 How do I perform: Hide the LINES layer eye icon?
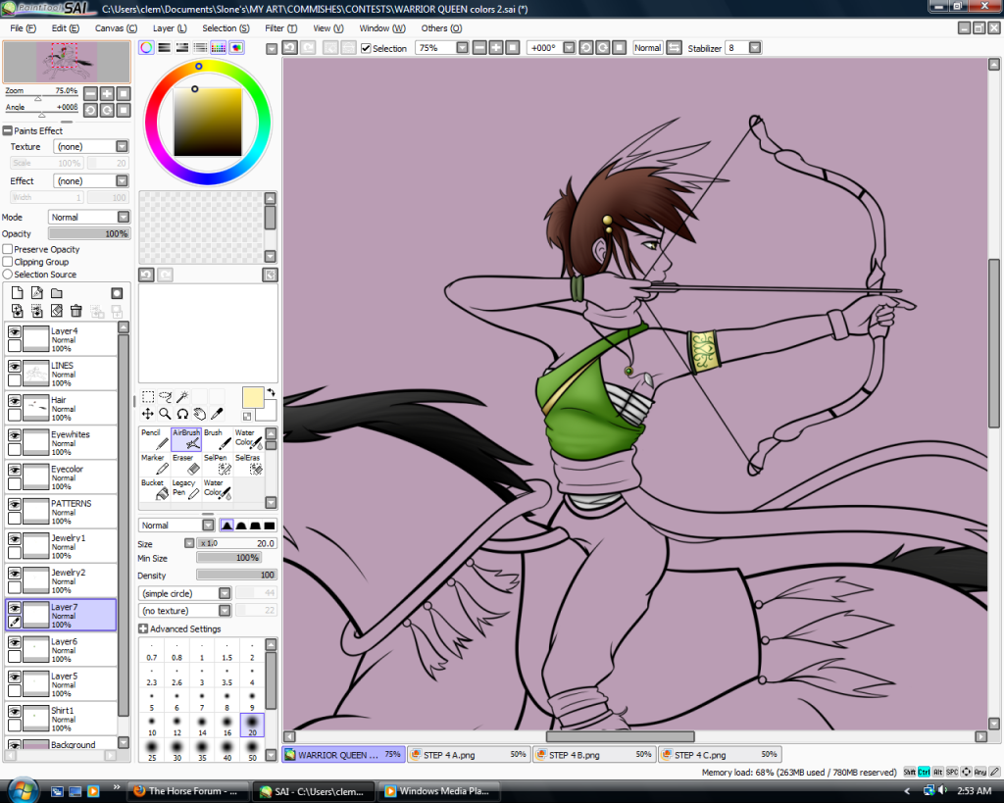tap(14, 367)
